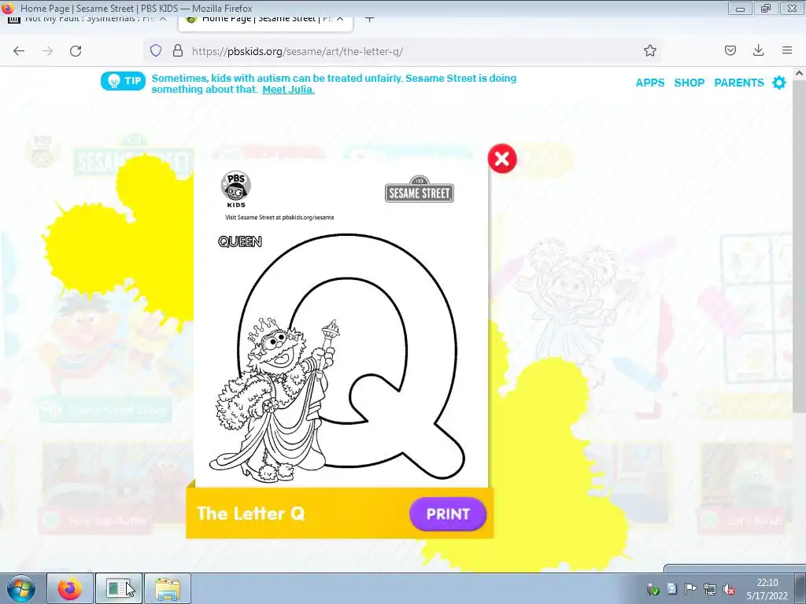Click the Firefox taskbar icon
Image resolution: width=806 pixels, height=604 pixels.
tap(69, 588)
